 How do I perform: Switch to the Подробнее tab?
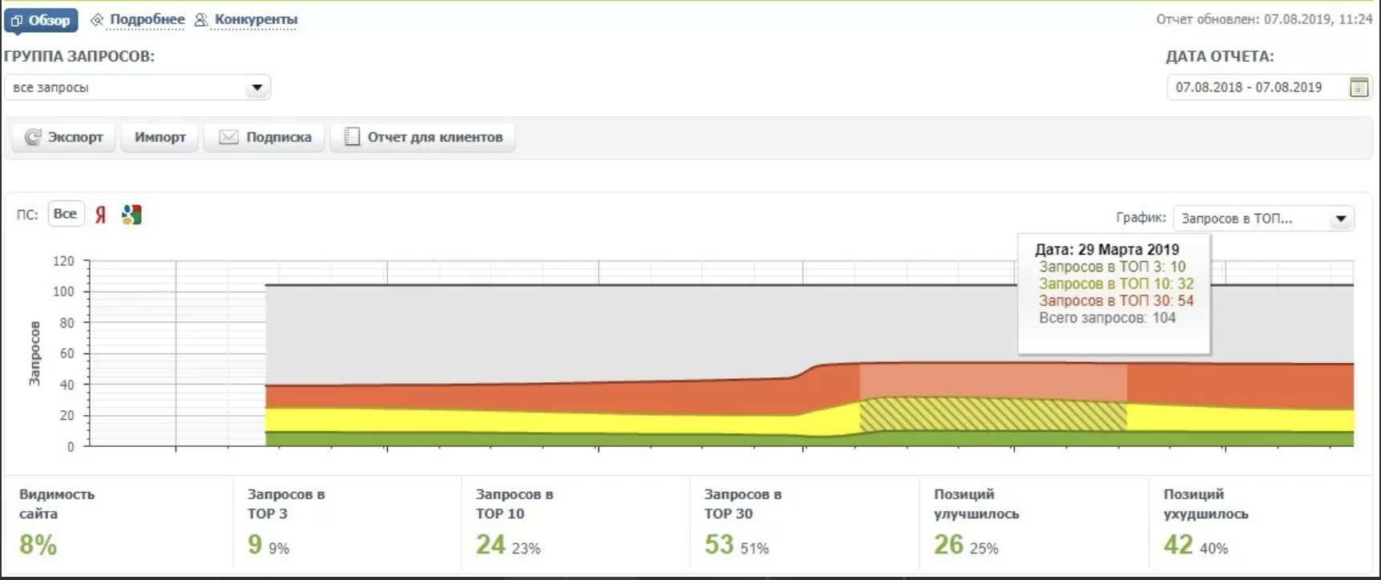147,19
